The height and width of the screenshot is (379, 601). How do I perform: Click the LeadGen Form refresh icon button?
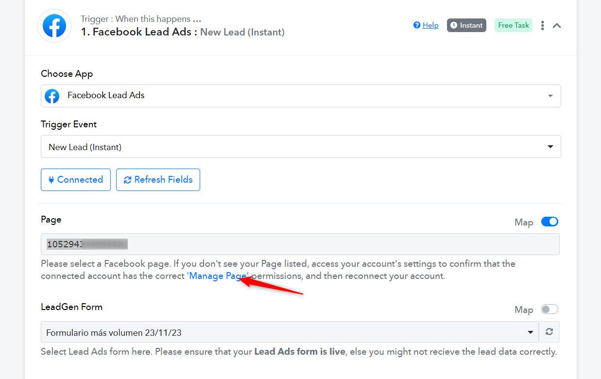point(549,332)
